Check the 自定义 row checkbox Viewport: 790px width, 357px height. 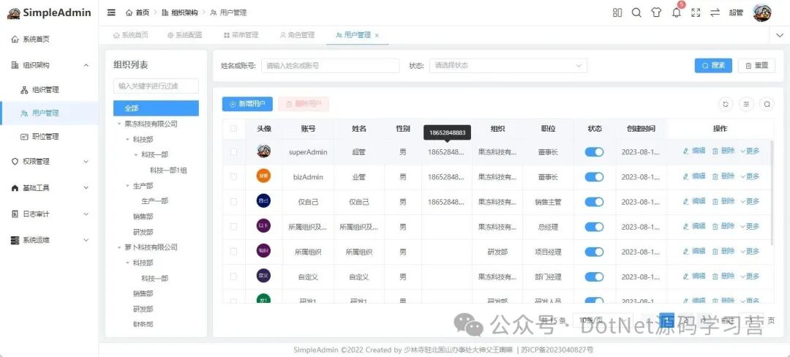[x=233, y=277]
